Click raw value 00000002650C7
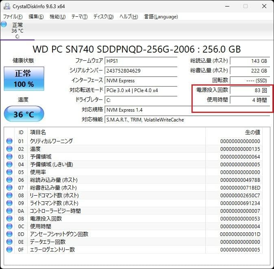Image resolution: width=274 pixels, height=269 pixels. 240,195
